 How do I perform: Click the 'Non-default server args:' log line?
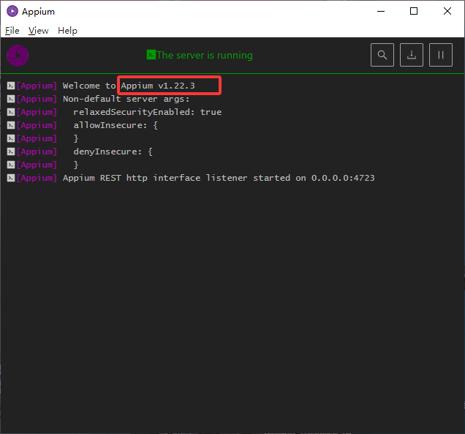pyautogui.click(x=126, y=99)
